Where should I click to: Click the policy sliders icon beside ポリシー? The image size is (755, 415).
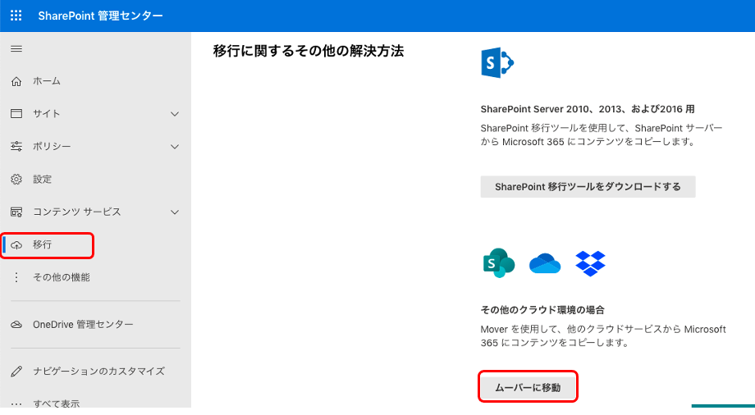pos(16,146)
